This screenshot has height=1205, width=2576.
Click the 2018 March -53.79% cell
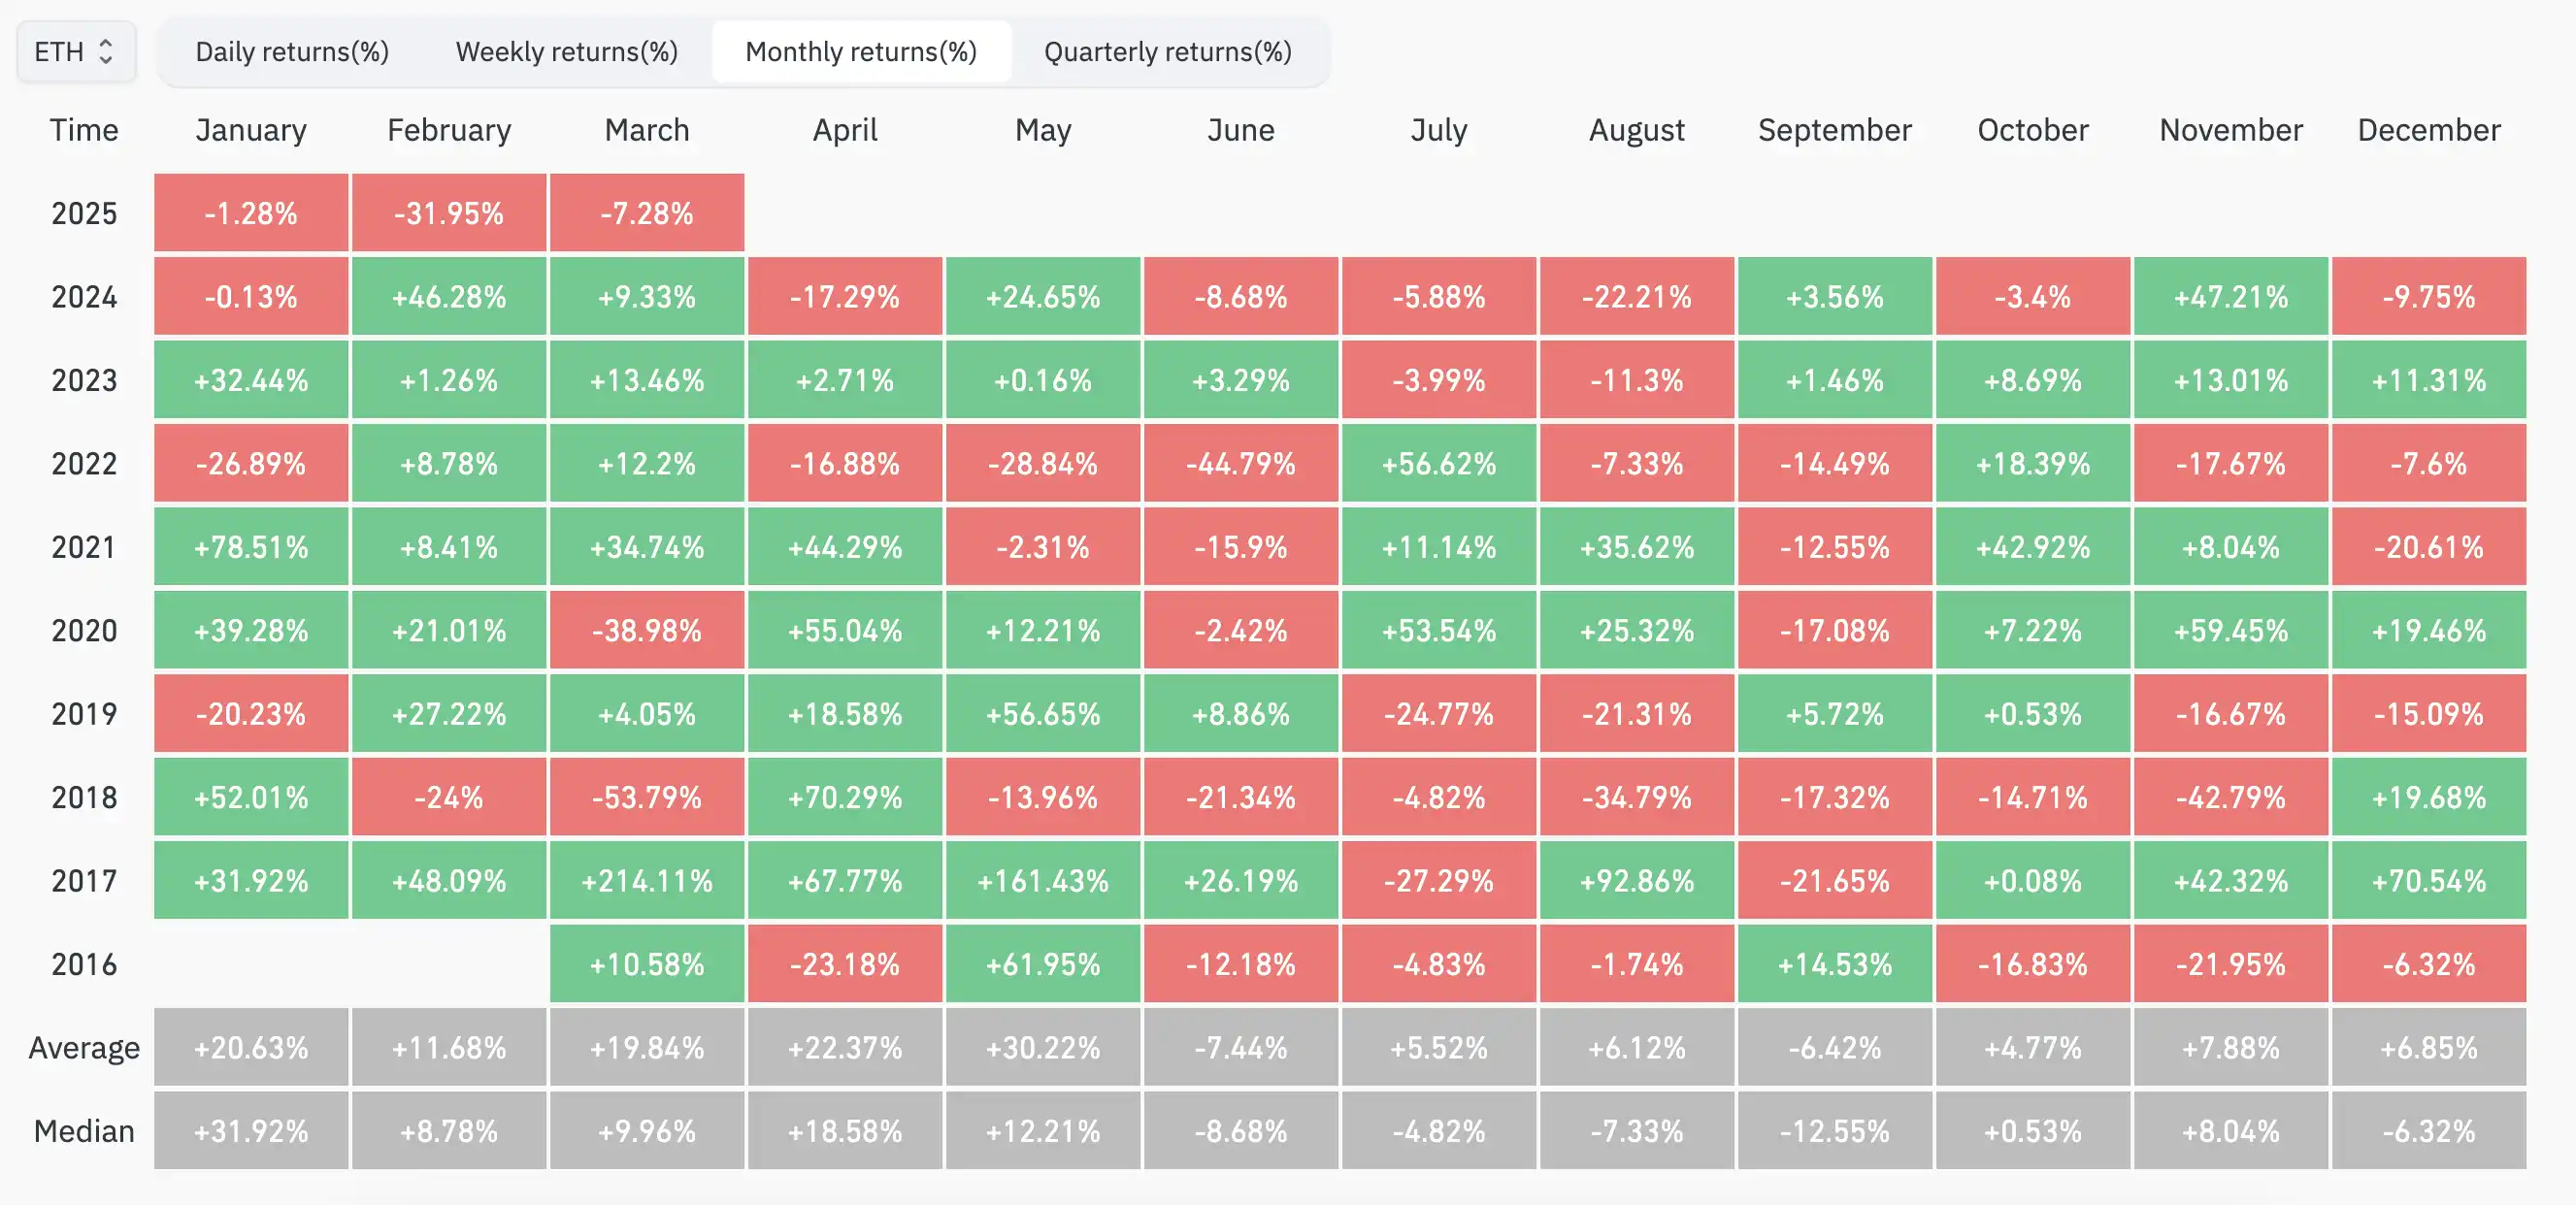647,797
